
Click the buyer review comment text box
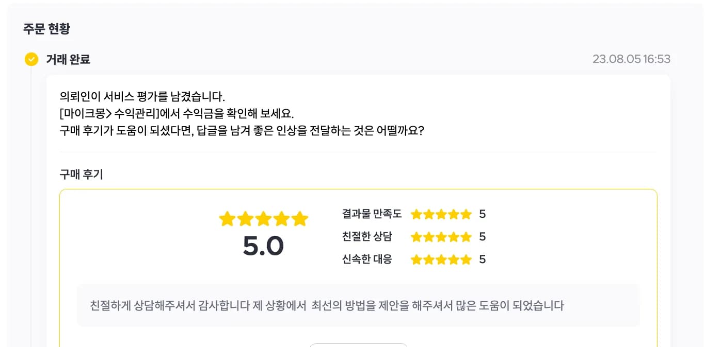[358, 305]
